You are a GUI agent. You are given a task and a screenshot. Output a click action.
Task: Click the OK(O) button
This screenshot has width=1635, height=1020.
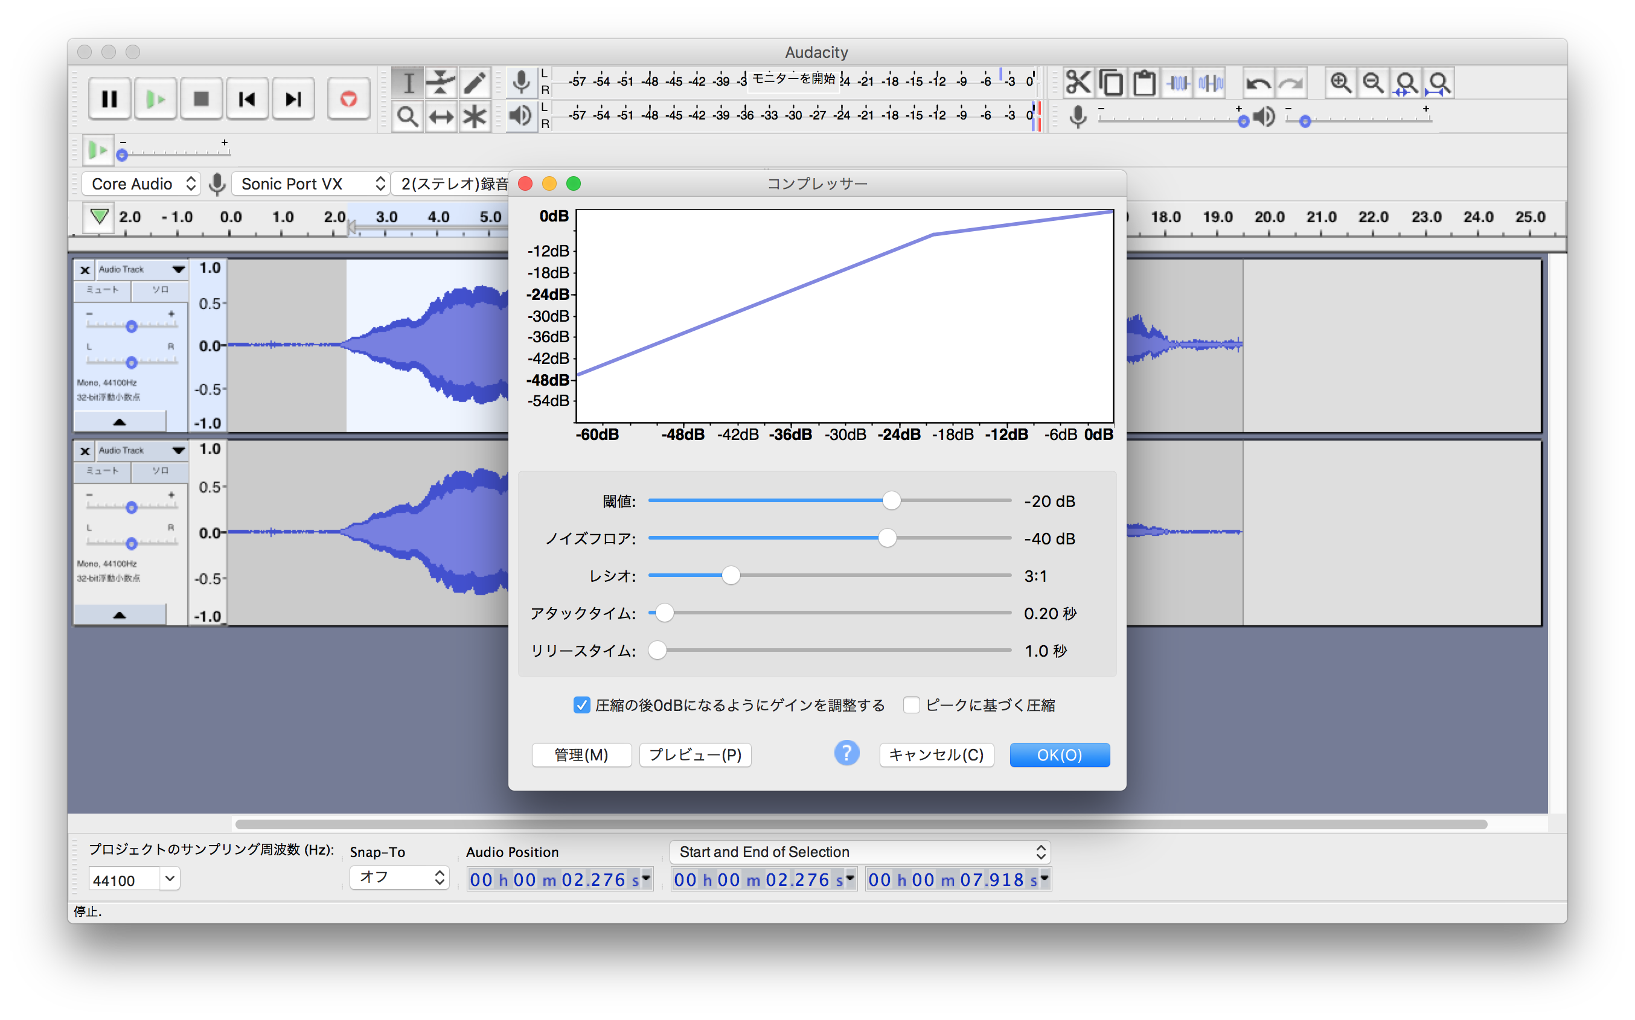[1060, 755]
